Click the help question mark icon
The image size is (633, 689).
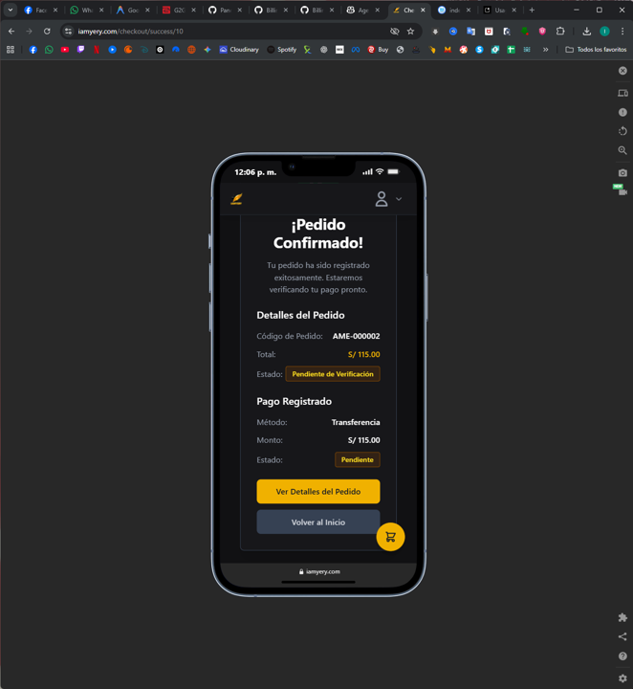622,656
